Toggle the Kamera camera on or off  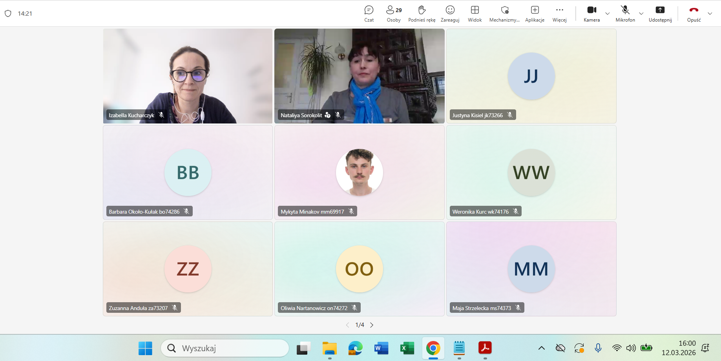[591, 14]
